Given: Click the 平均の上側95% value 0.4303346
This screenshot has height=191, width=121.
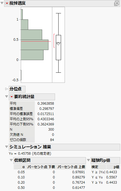Looking at the screenshot, I should coord(46,119).
